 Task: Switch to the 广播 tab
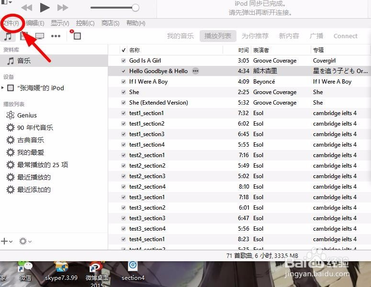click(316, 36)
